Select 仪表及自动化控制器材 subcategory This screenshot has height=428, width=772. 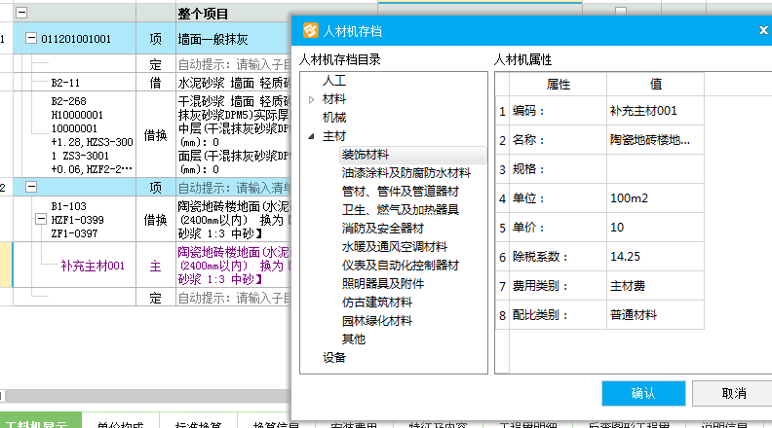(401, 266)
